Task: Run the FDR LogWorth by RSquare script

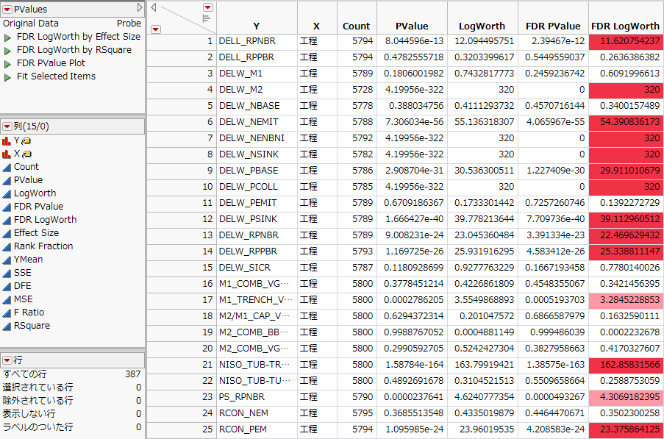Action: 8,50
